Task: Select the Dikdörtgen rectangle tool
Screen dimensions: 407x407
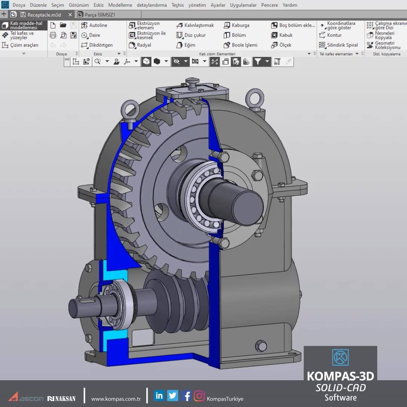Action: point(97,45)
